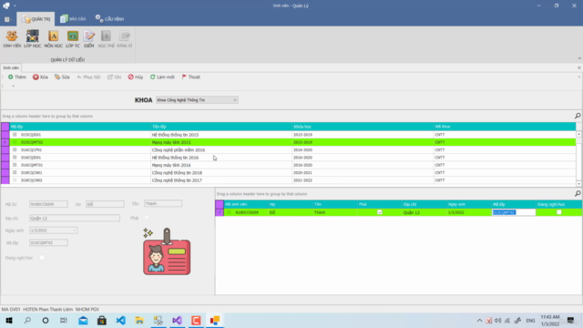Open the notification center icon

pos(571,321)
